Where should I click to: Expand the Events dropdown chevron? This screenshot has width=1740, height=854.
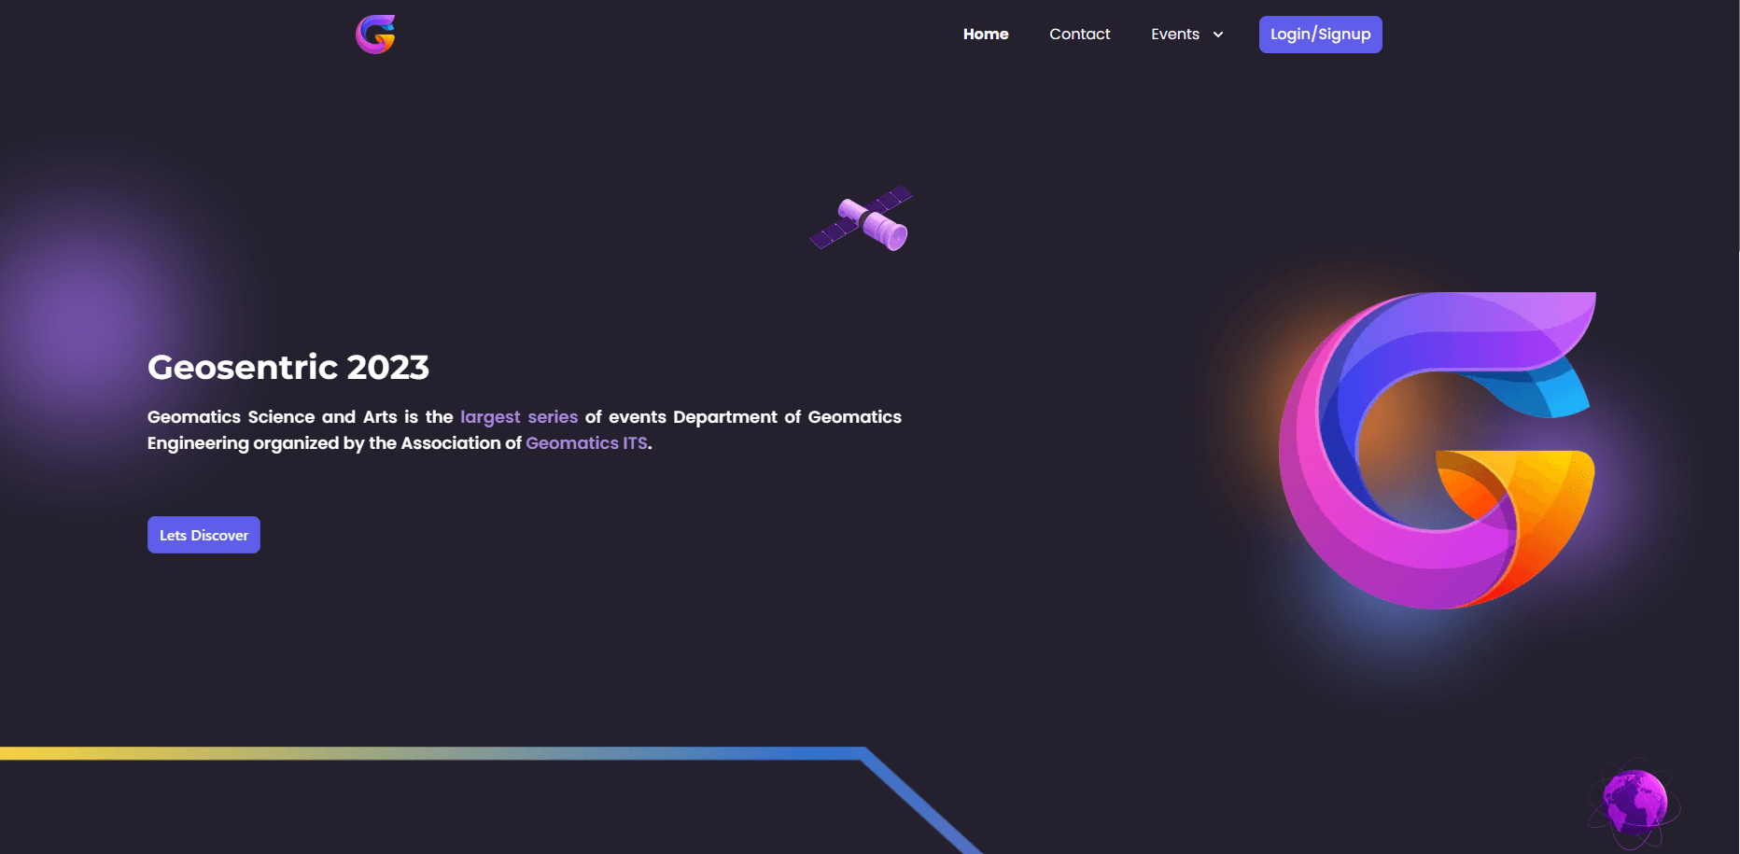[1218, 35]
